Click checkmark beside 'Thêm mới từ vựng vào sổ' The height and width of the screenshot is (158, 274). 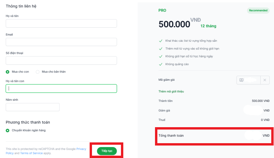point(160,49)
